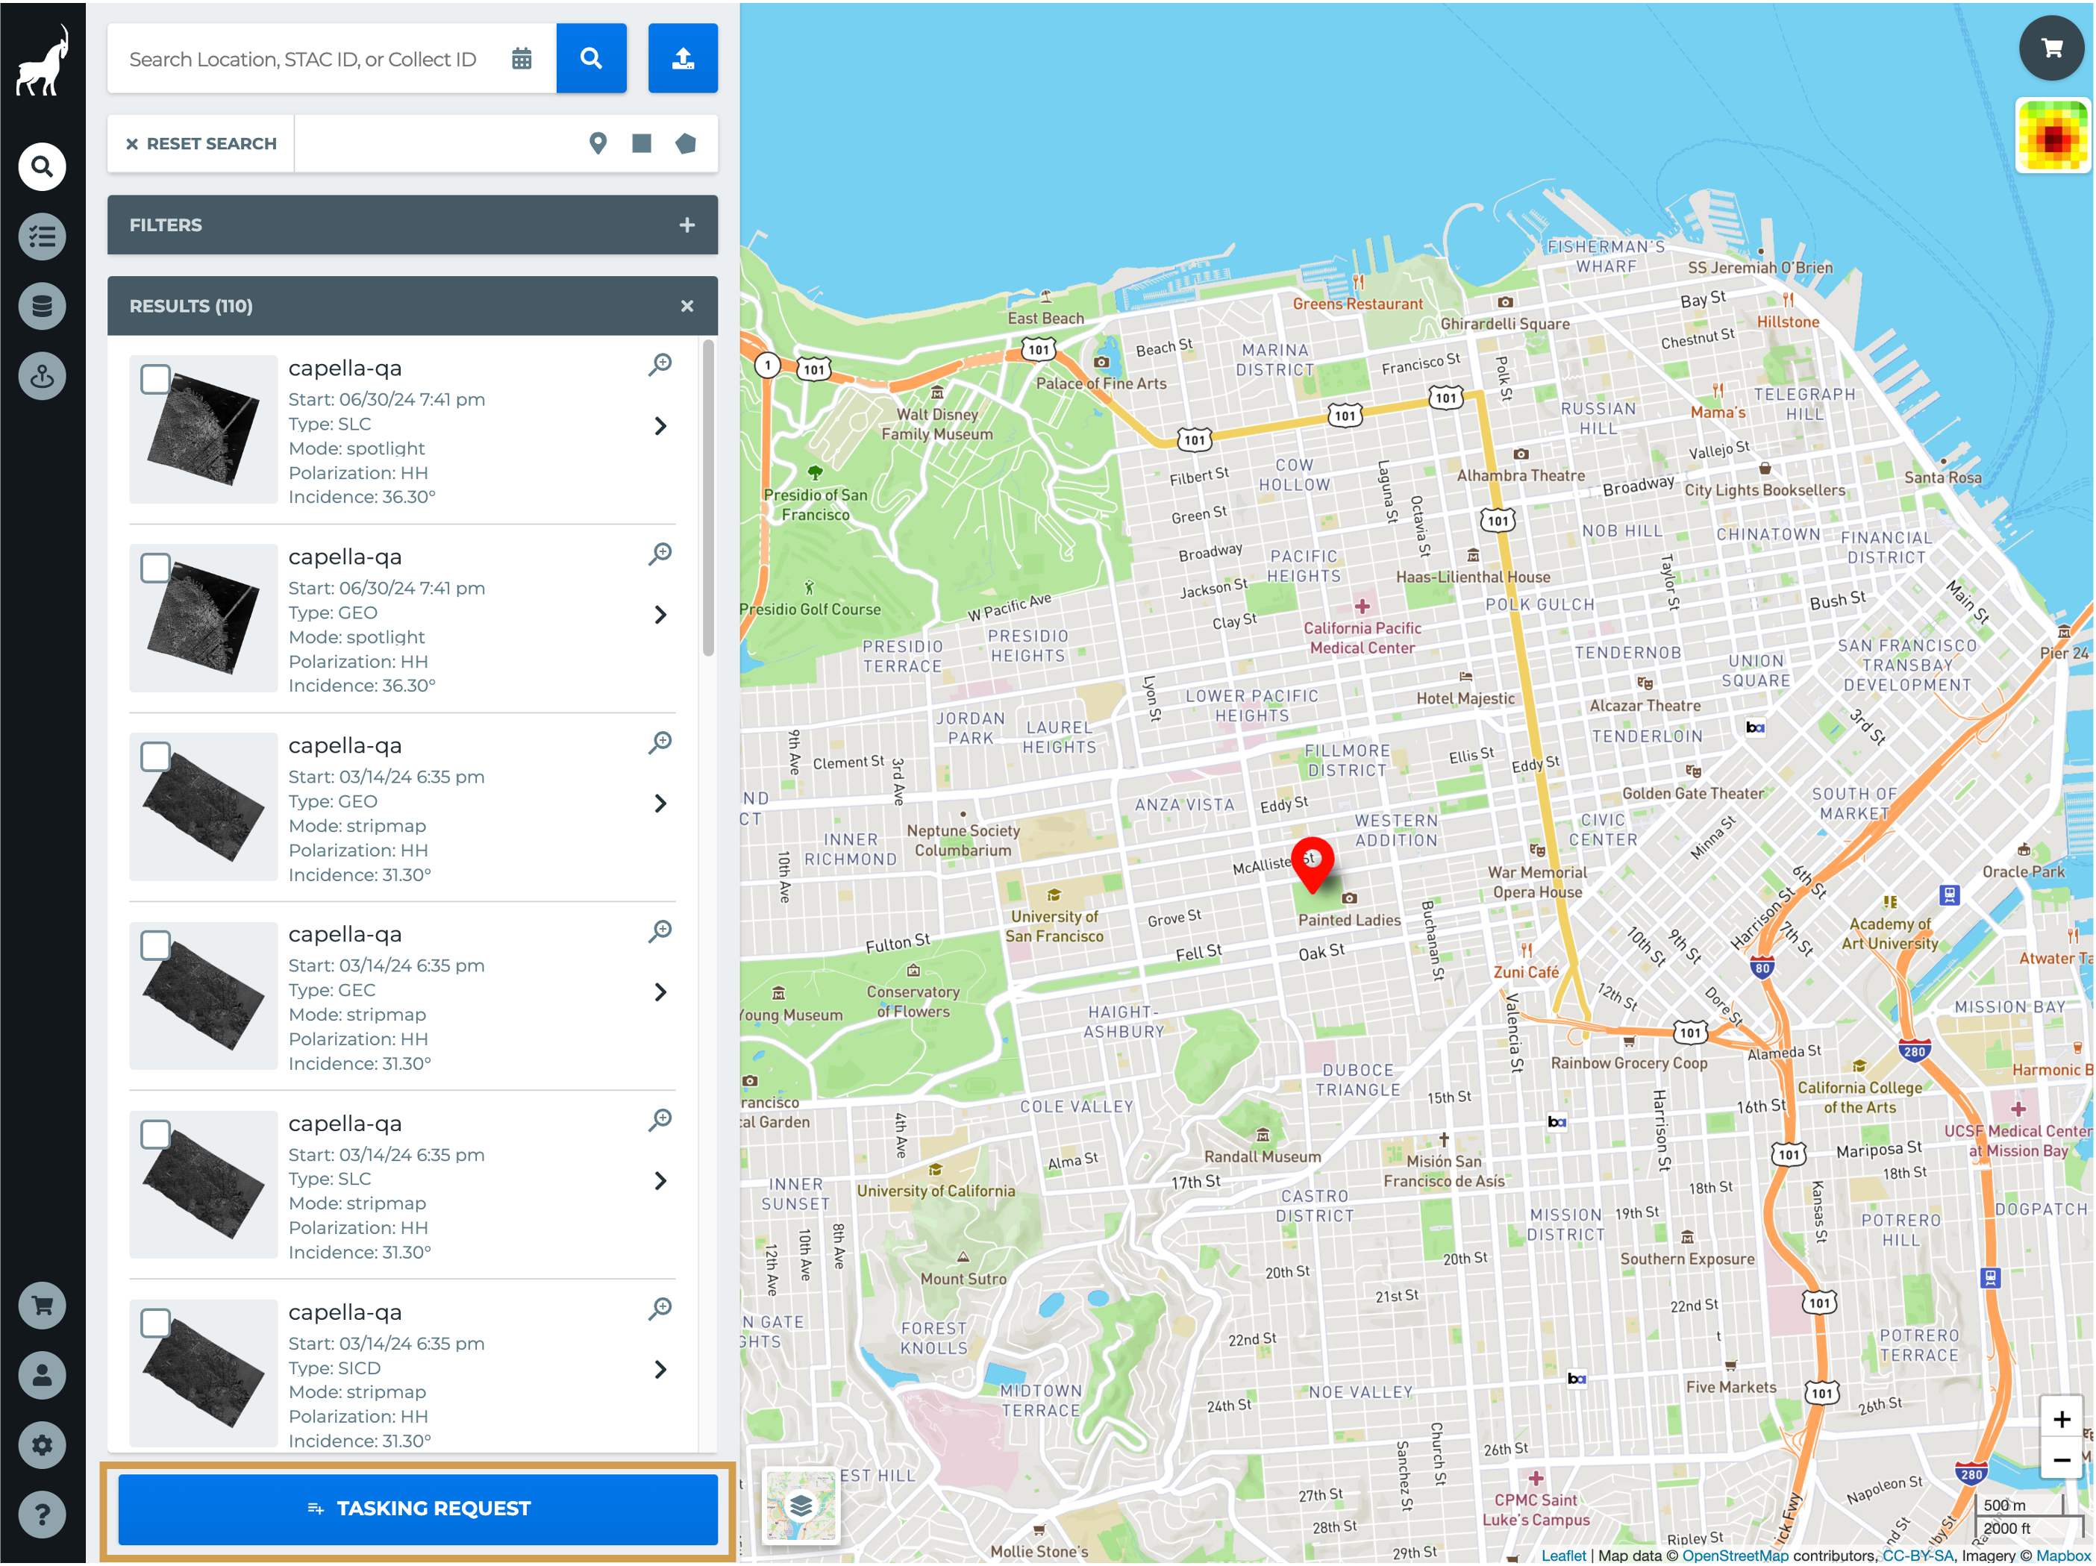2096x1566 pixels.
Task: Click the TASKING REQUEST button
Action: coord(418,1509)
